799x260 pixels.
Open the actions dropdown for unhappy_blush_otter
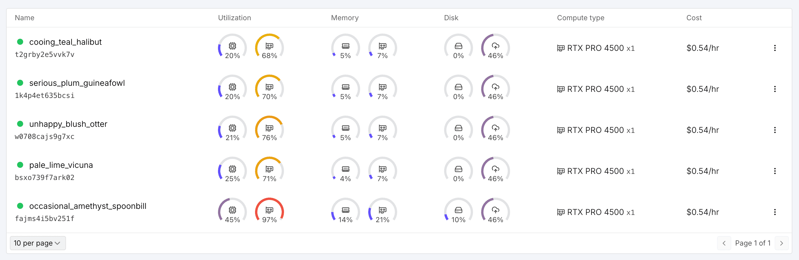[x=775, y=130]
